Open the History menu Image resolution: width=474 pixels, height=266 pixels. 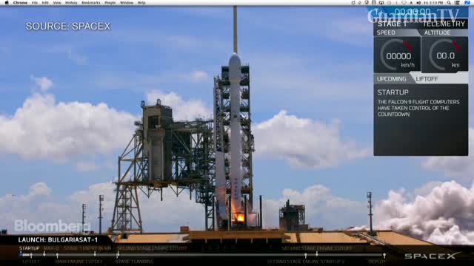(x=71, y=2)
